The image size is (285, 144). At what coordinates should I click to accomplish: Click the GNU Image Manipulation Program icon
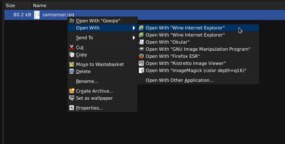[141, 49]
